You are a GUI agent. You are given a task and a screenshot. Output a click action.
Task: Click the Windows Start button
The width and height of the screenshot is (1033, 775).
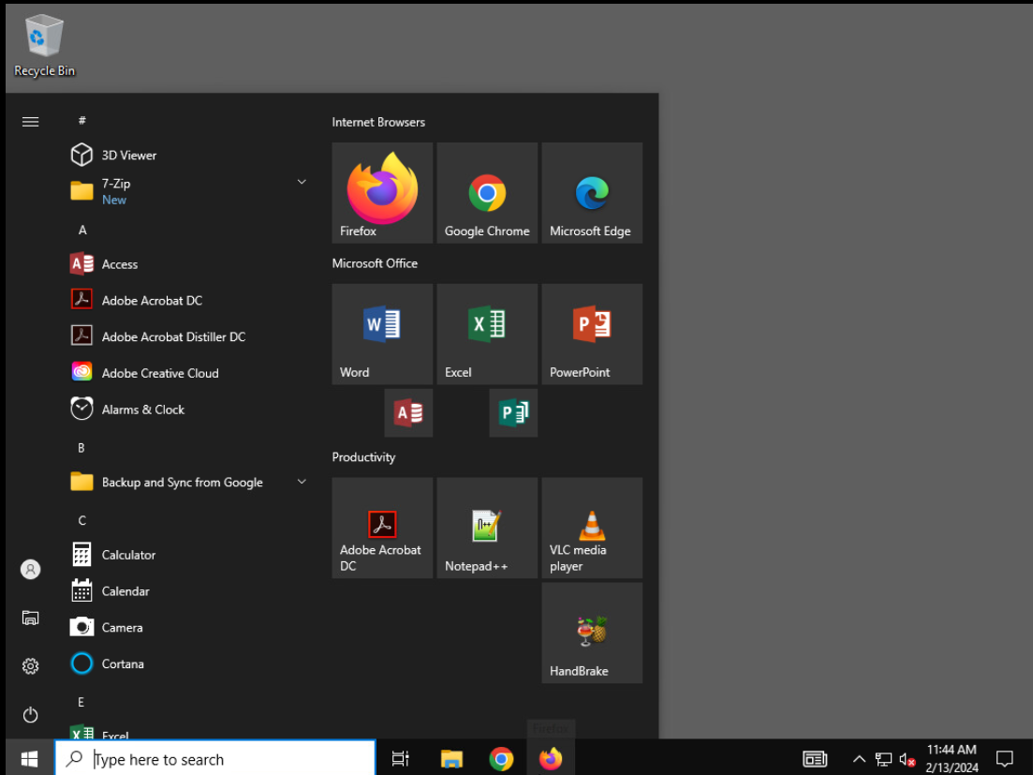click(30, 759)
